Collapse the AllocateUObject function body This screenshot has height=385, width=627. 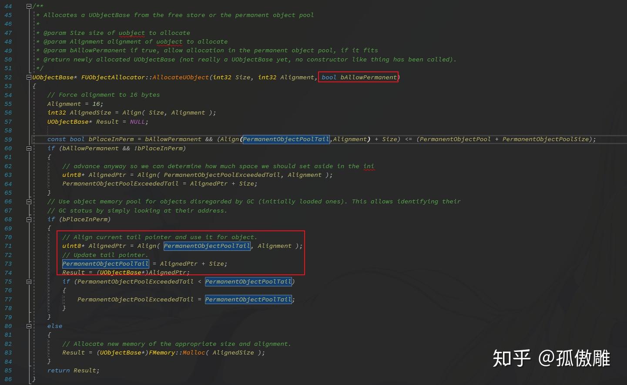point(29,77)
